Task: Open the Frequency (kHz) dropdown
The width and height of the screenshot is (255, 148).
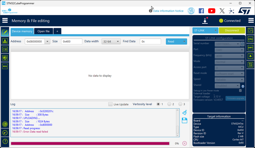Action: click(229, 56)
